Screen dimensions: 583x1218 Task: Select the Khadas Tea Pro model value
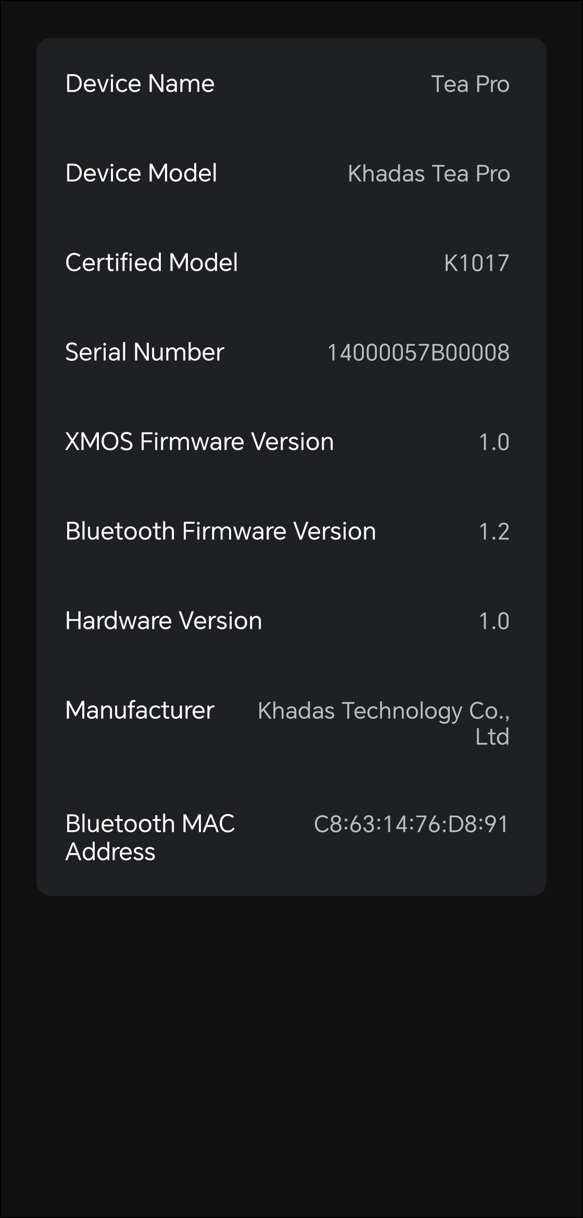[428, 174]
